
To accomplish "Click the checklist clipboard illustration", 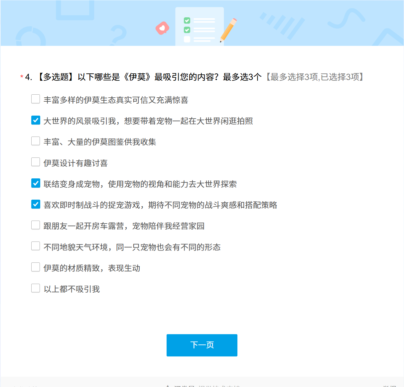I will coord(199,27).
